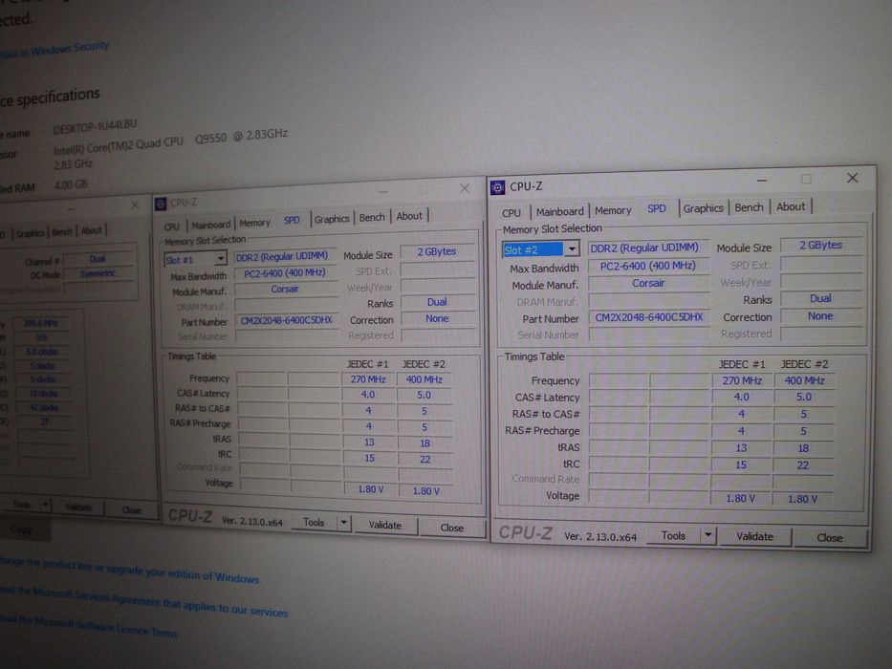
Task: Click the CPU-Z app icon in right window title bar
Action: click(x=497, y=186)
